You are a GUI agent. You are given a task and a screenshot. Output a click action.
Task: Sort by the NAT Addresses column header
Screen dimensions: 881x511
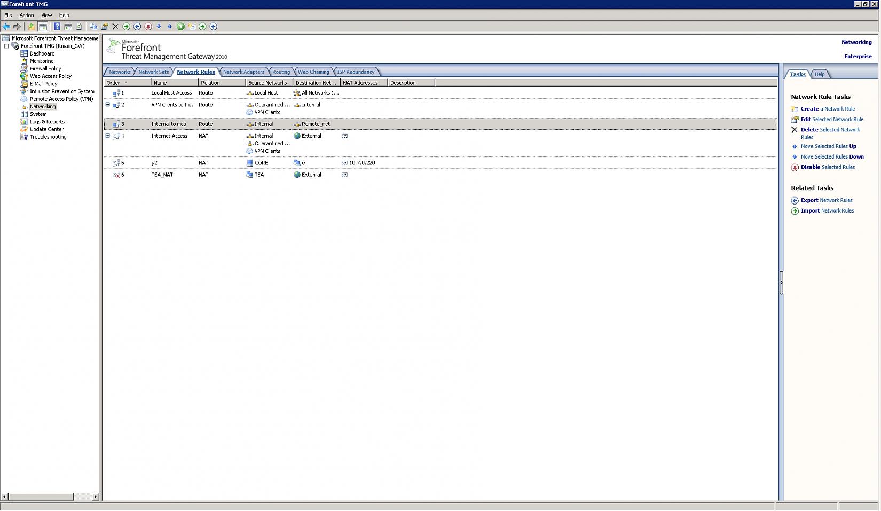(364, 83)
